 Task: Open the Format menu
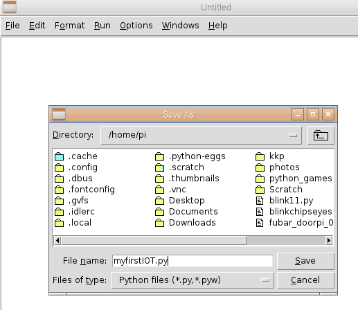[69, 26]
